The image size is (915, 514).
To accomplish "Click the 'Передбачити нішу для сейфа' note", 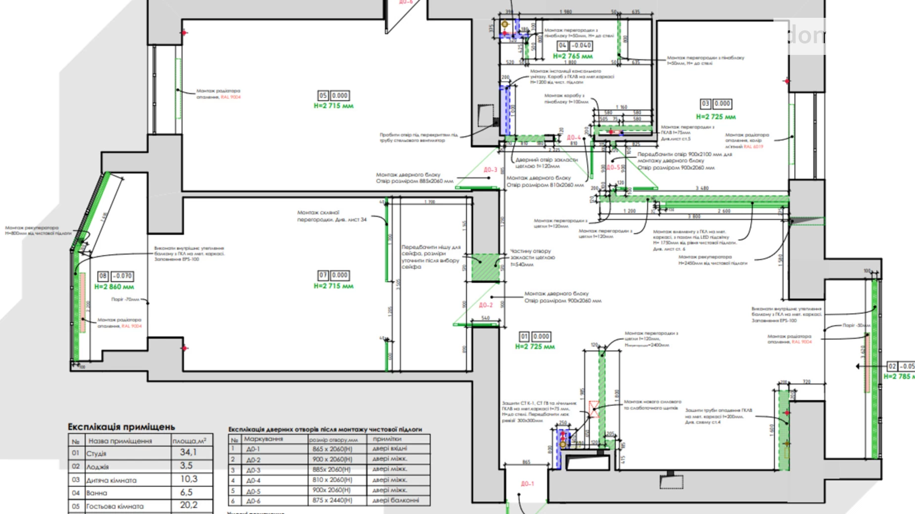I will pos(431,257).
